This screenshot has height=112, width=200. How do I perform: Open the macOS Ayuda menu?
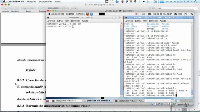(x=58, y=2)
